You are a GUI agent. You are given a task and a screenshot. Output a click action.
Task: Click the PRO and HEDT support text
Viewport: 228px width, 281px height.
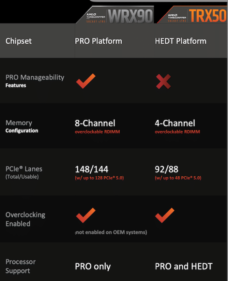(x=184, y=266)
